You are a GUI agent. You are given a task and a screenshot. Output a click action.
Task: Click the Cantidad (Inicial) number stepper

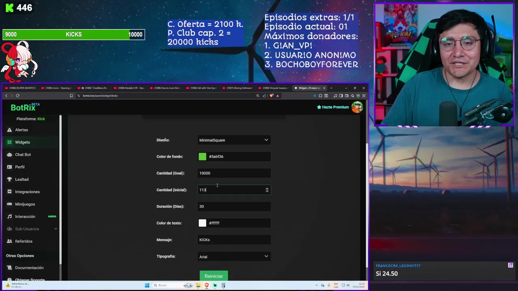coord(267,190)
